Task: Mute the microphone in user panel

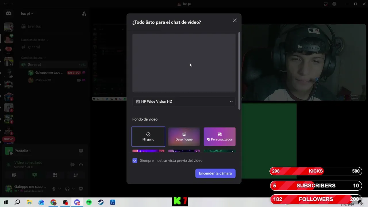Action: click(53, 189)
